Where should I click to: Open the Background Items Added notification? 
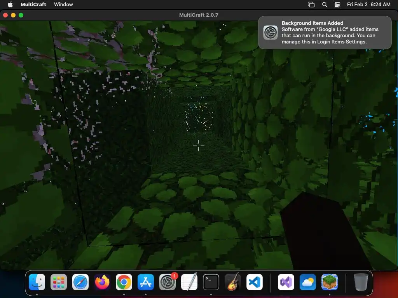coord(325,33)
